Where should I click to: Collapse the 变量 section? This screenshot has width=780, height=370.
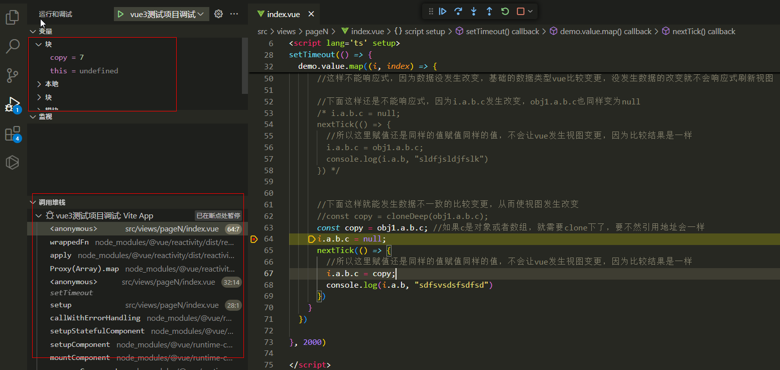pyautogui.click(x=33, y=31)
